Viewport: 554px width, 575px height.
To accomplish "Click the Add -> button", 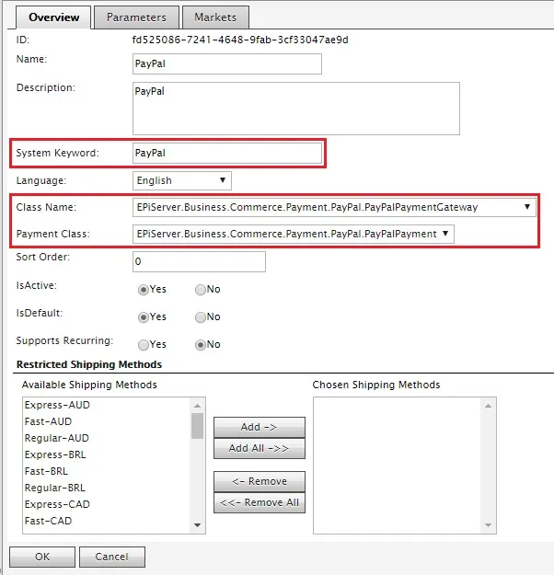I will (x=259, y=427).
